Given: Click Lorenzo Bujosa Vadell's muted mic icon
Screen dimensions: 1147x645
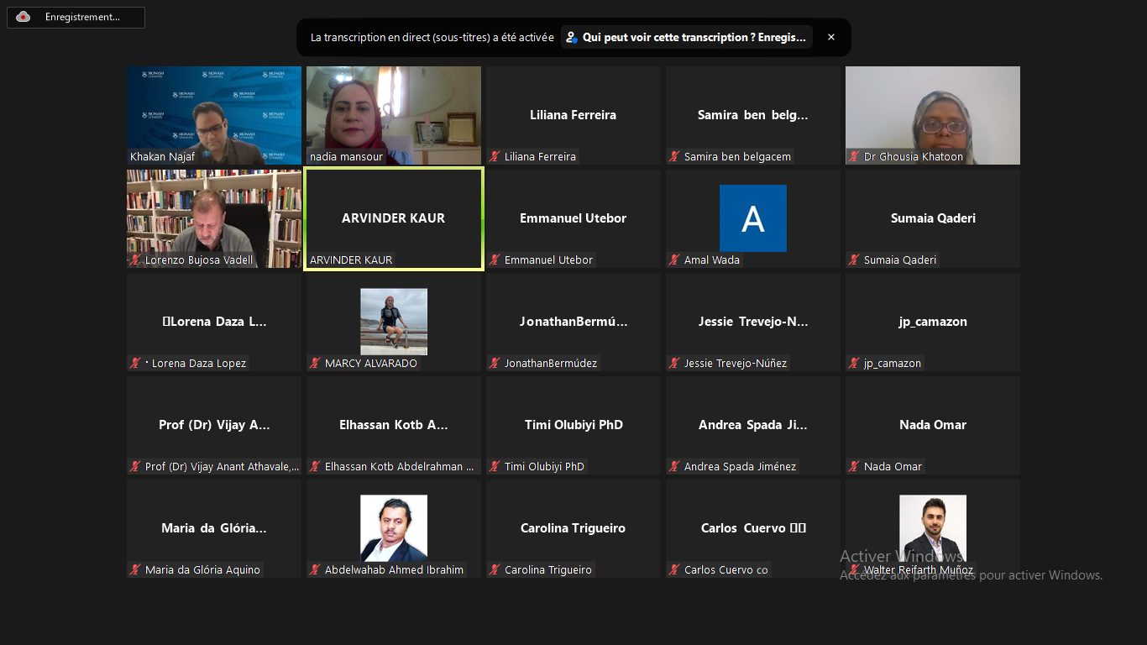Looking at the screenshot, I should tap(136, 260).
